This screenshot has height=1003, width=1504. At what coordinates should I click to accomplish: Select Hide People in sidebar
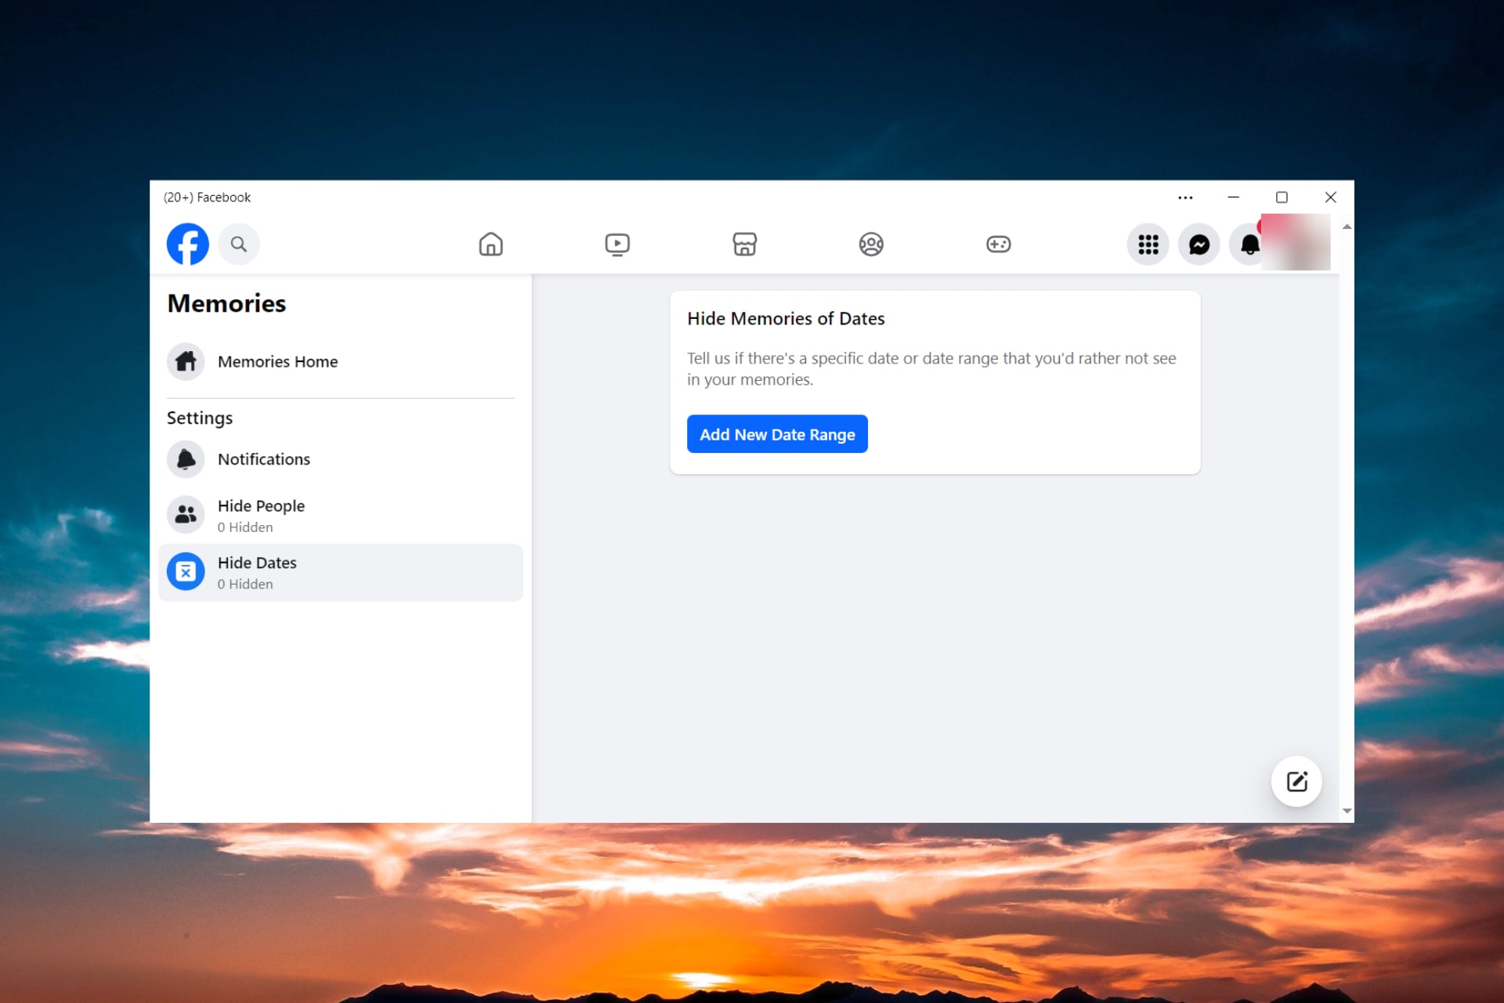point(261,516)
